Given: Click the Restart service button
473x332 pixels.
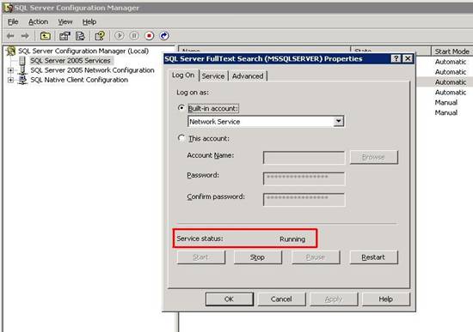Looking at the screenshot, I should tap(373, 257).
